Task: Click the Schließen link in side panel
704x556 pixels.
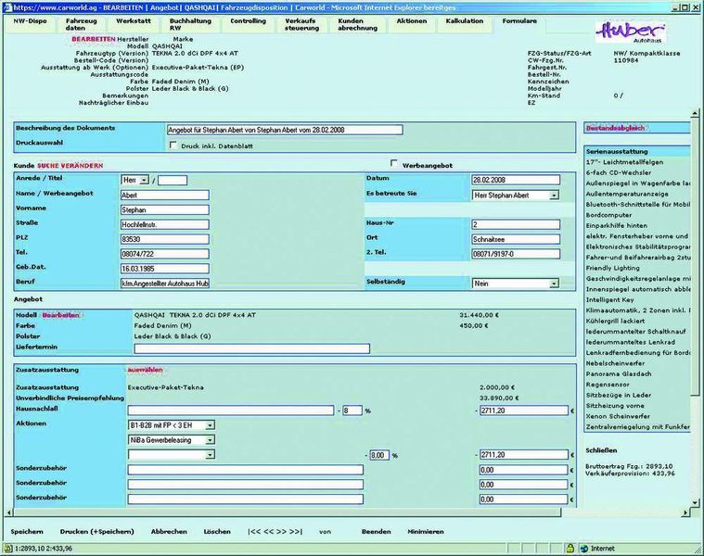Action: (601, 450)
